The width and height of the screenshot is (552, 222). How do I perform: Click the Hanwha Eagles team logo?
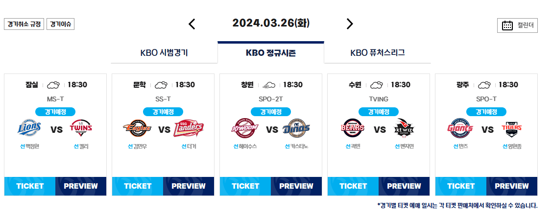(138, 129)
